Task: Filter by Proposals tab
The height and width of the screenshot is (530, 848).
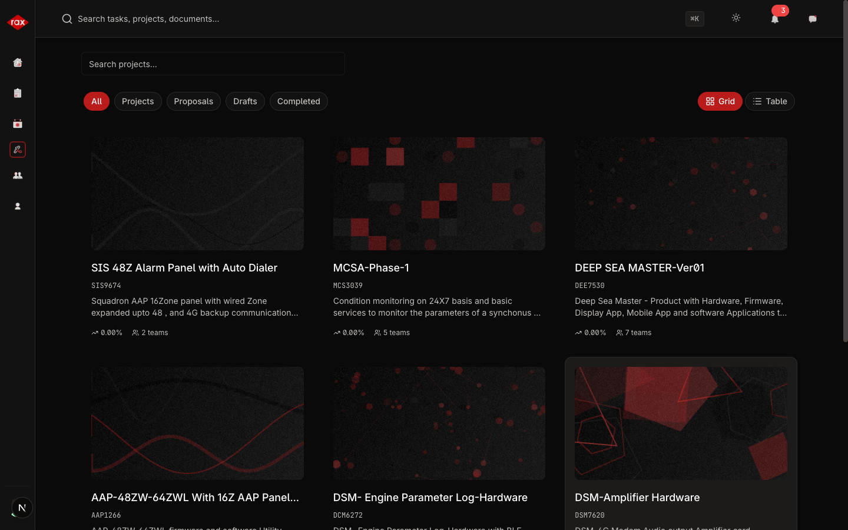Action: coord(193,101)
